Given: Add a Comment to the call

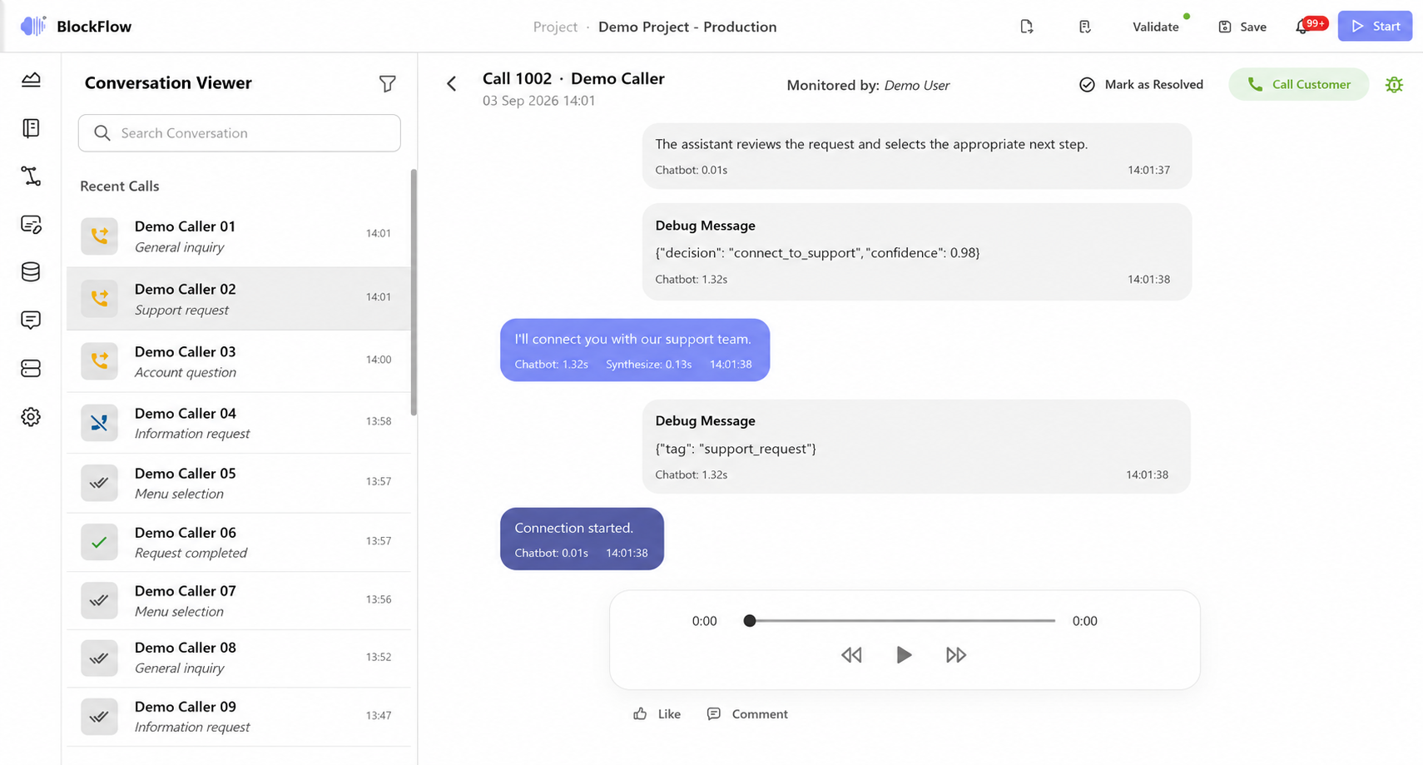Looking at the screenshot, I should coord(747,713).
